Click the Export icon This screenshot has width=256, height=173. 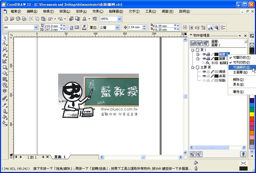tap(77, 19)
